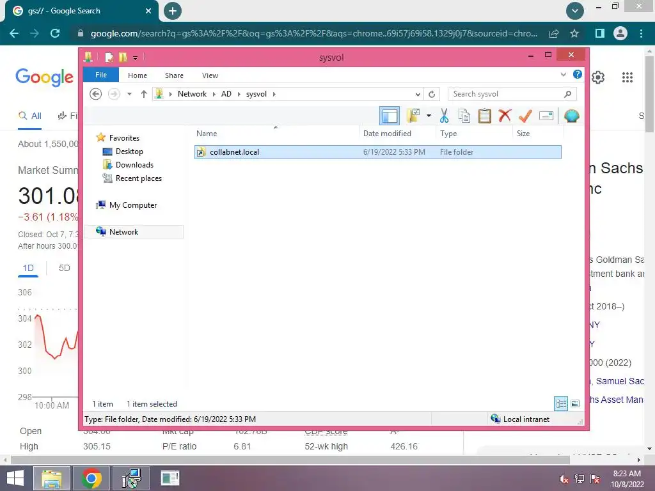
Task: Open the File tab in Explorer
Action: coord(101,75)
